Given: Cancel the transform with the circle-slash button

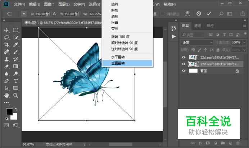Looking at the screenshot, I should tap(199, 14).
